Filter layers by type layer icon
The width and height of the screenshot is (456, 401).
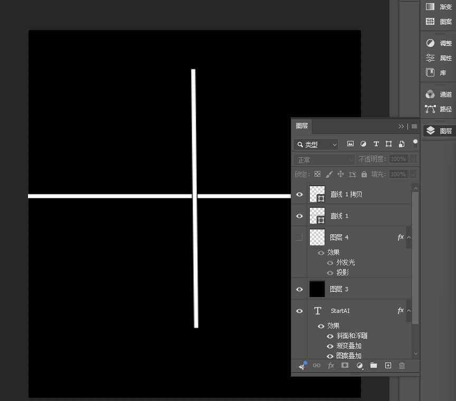tap(376, 144)
